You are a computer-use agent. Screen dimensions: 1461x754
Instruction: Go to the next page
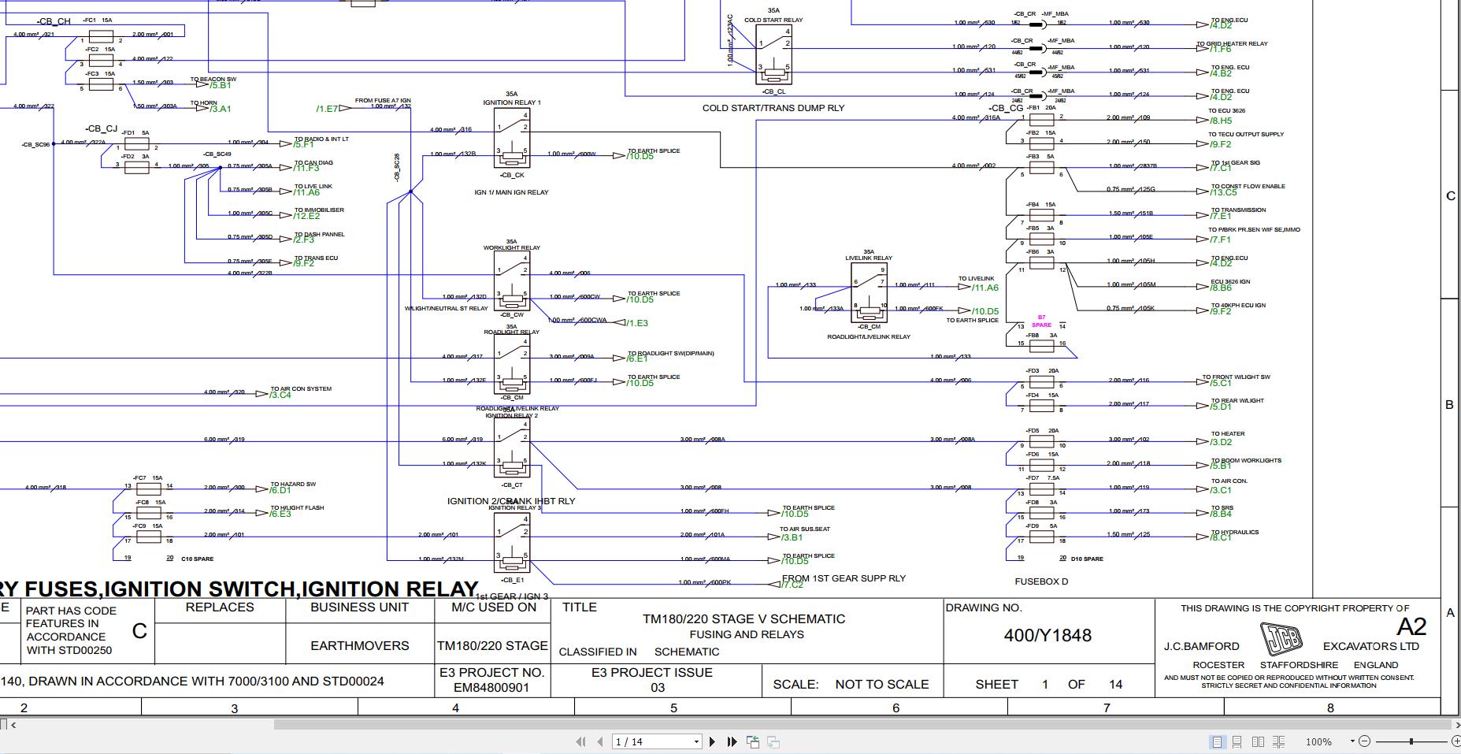click(712, 741)
